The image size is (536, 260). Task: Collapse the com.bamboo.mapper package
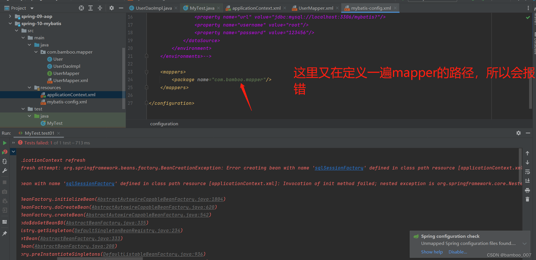[36, 52]
